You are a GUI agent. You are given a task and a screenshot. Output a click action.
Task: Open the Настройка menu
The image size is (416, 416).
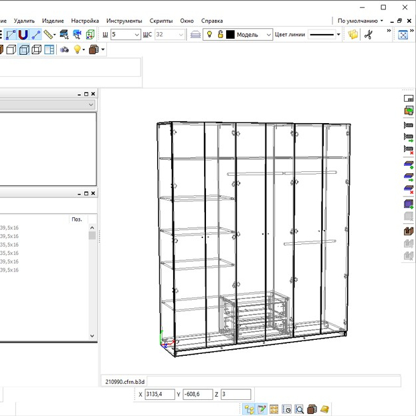tap(85, 21)
